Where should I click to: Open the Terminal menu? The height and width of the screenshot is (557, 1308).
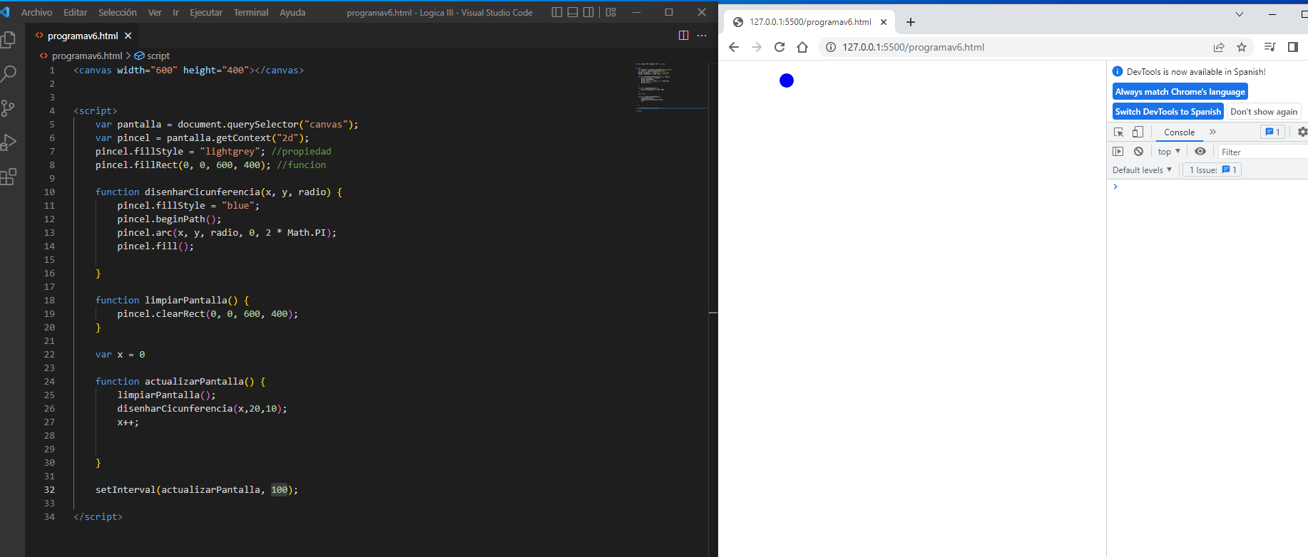[251, 12]
